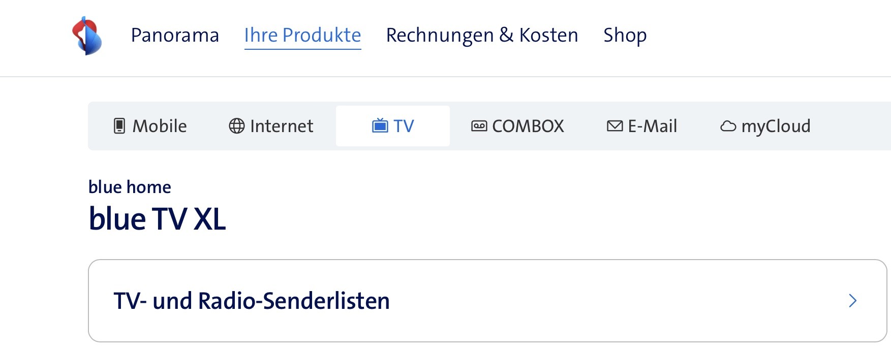Switch to the Internet tab label
The width and height of the screenshot is (891, 349).
(282, 126)
